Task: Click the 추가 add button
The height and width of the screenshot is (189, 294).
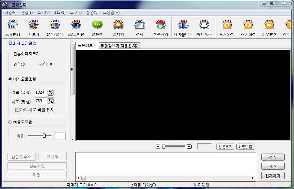Action: tap(273, 157)
